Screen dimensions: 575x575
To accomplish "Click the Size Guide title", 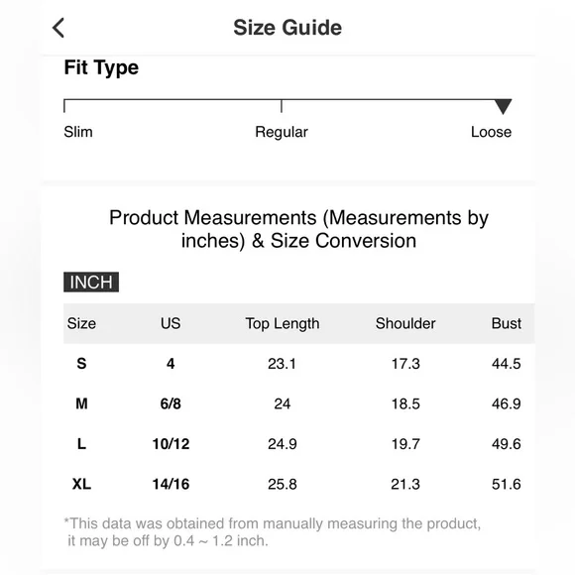I will coord(287,28).
